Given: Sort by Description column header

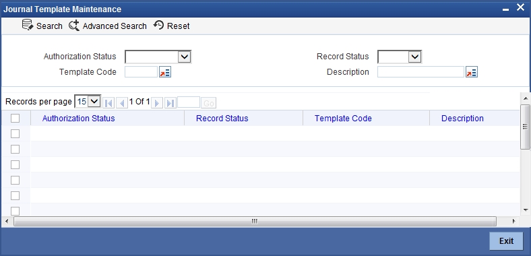Looking at the screenshot, I should pyautogui.click(x=462, y=118).
